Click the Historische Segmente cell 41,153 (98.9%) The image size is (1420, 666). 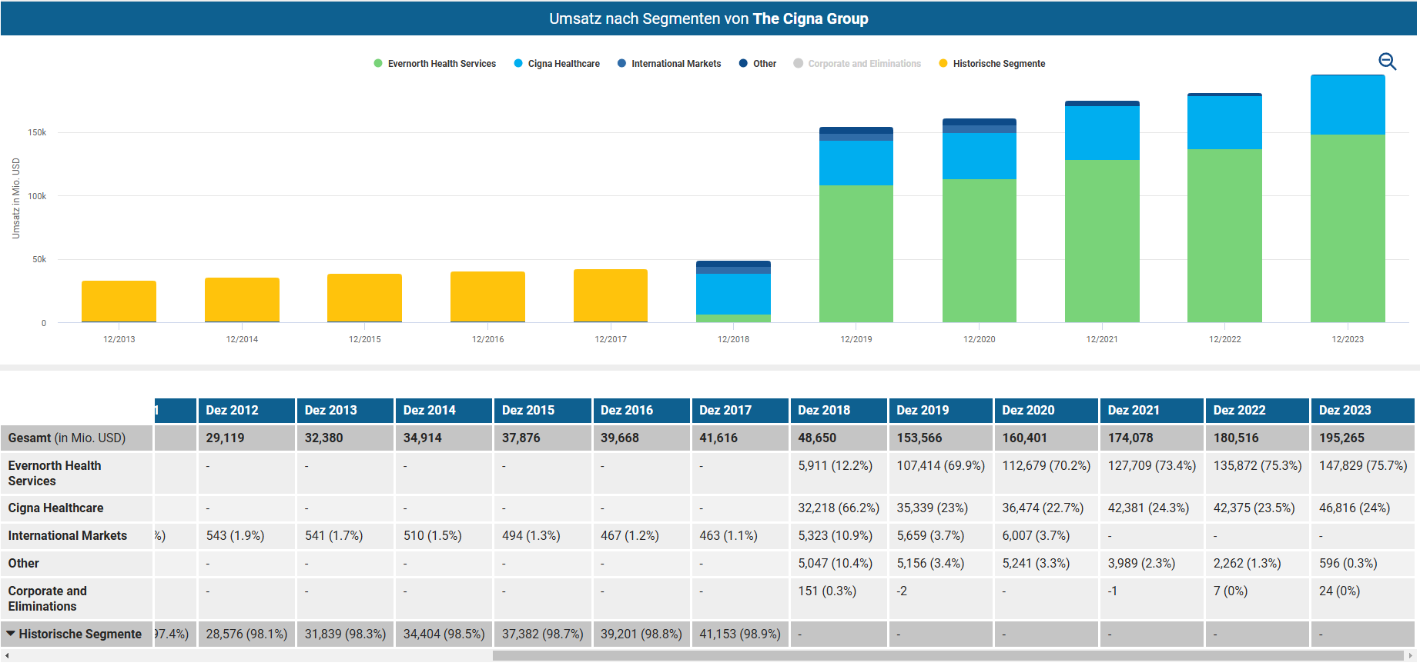[x=740, y=634]
